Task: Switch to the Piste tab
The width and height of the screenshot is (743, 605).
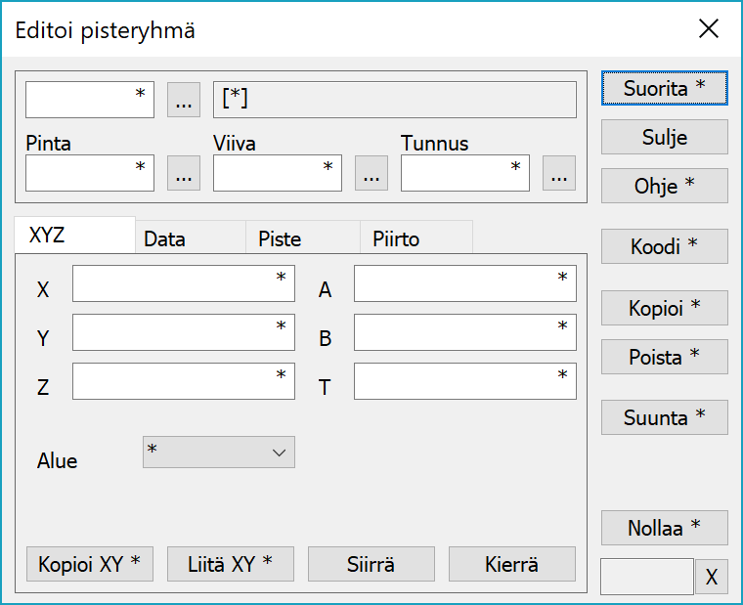Action: tap(302, 238)
